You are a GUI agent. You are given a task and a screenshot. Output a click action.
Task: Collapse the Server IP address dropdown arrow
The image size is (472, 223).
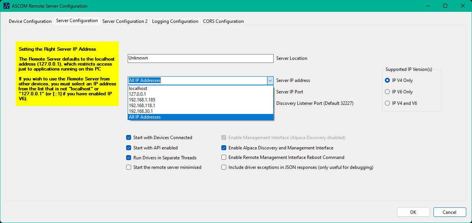tap(270, 80)
